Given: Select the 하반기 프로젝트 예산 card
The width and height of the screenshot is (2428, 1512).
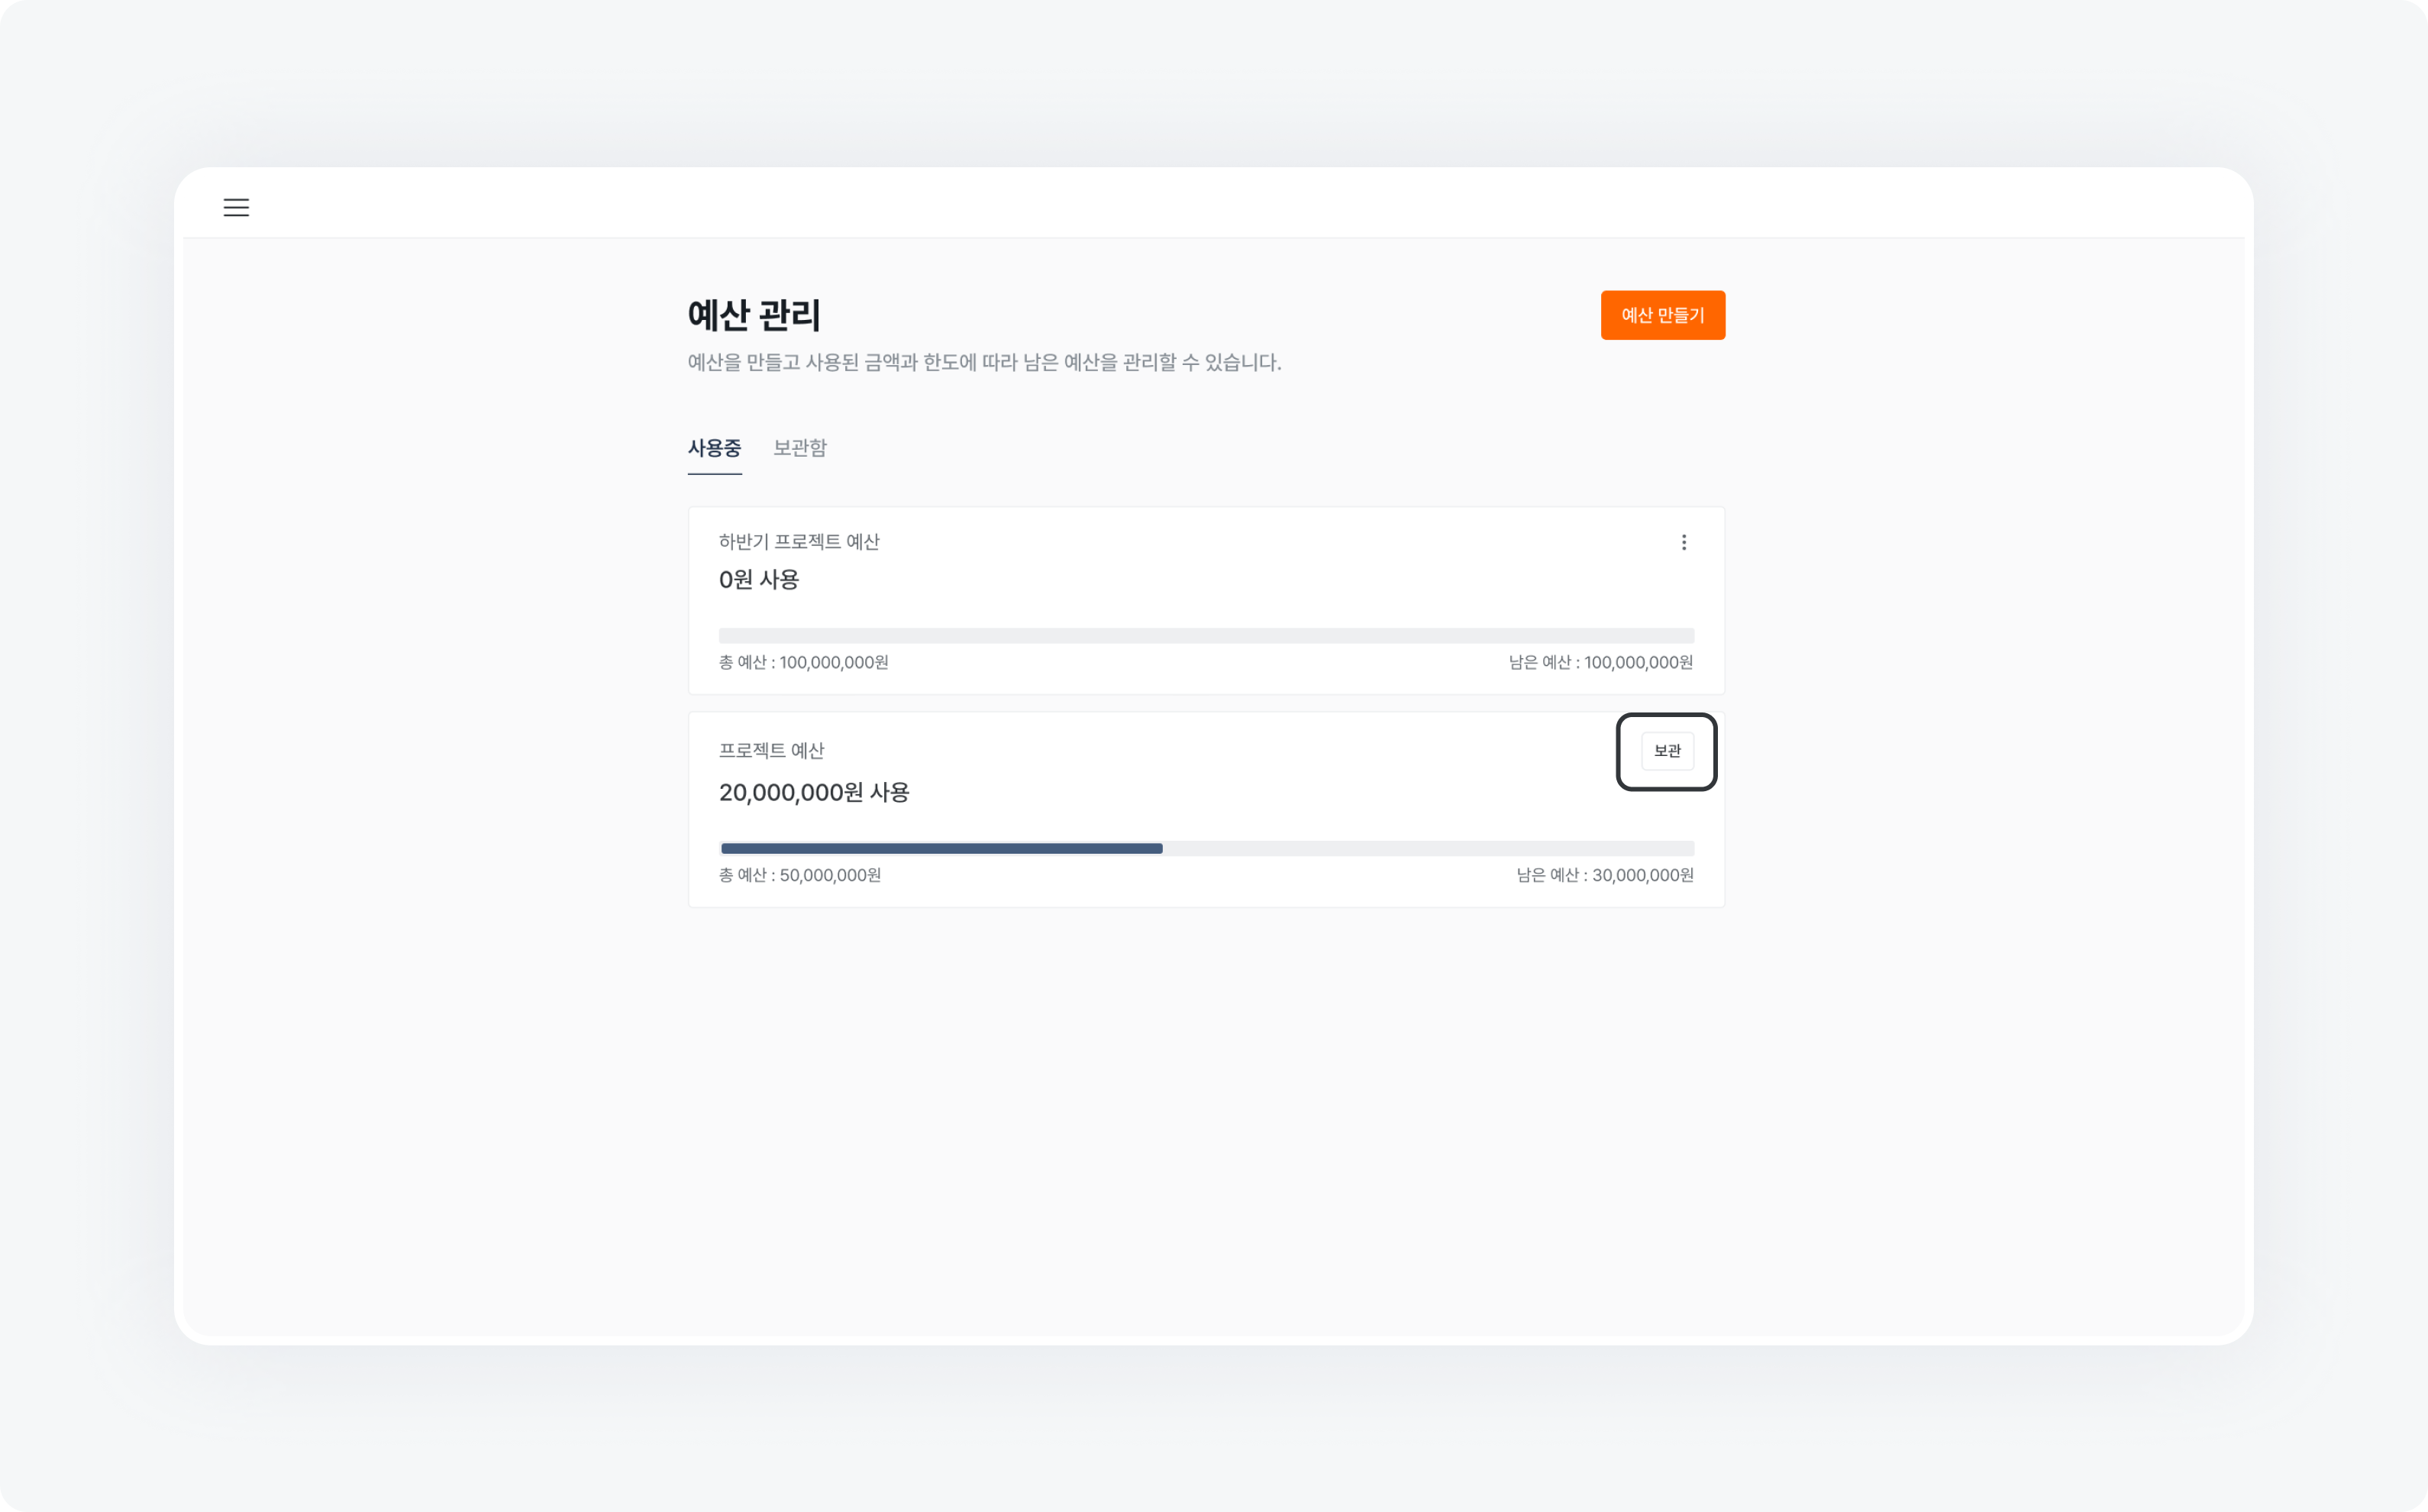Looking at the screenshot, I should (1206, 600).
